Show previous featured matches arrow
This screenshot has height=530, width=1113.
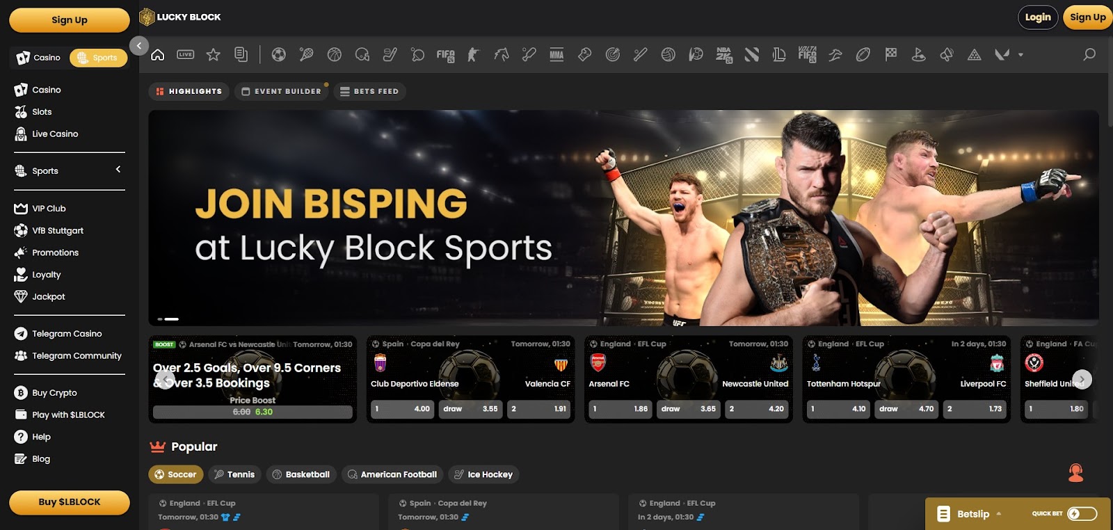tap(165, 379)
